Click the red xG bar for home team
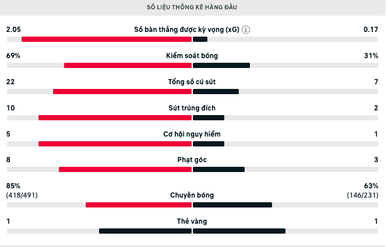 coord(107,40)
